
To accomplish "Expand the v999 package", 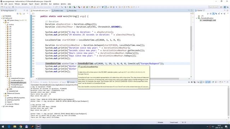I will [6, 89].
